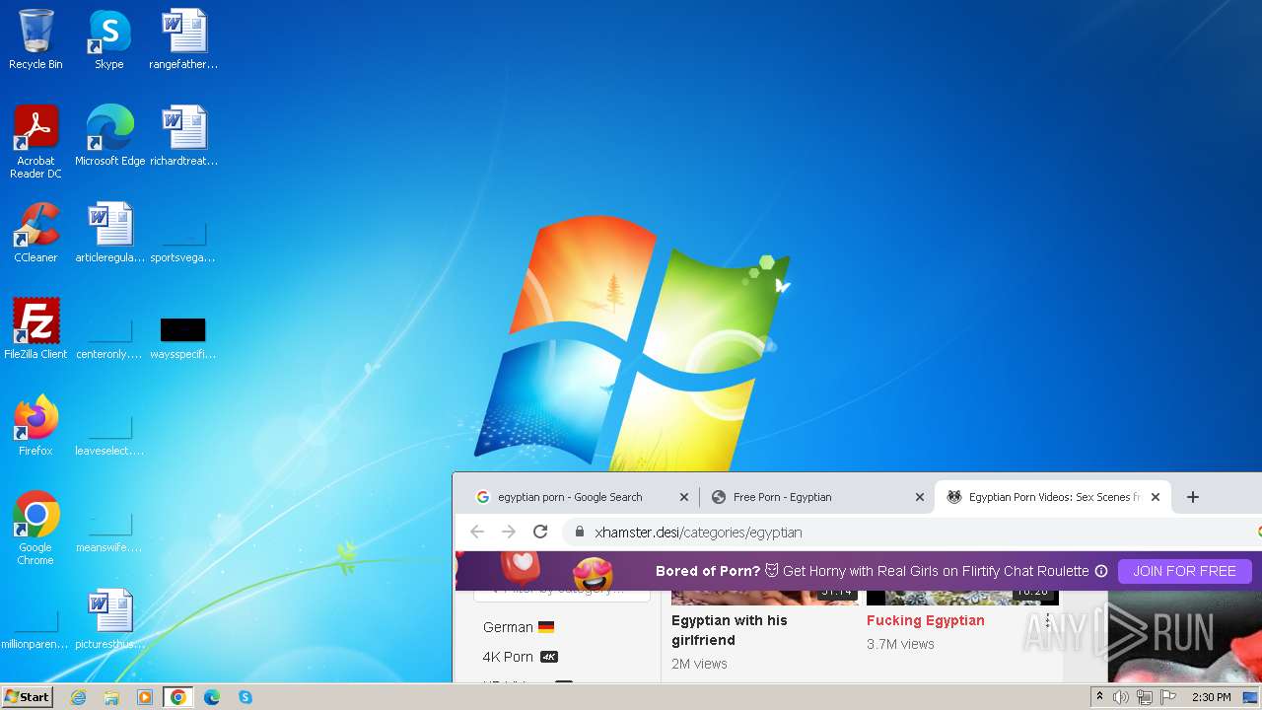Close the third Chrome tab
This screenshot has width=1262, height=710.
coord(1156,497)
